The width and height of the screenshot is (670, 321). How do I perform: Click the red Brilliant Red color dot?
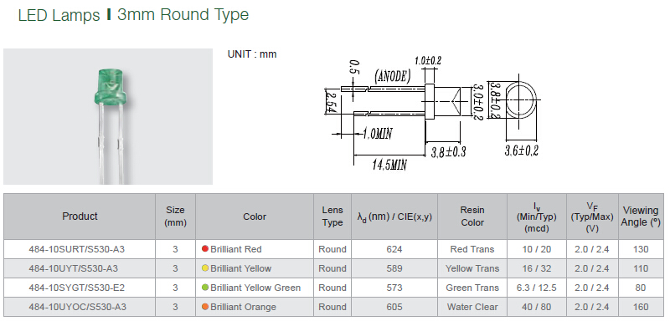(x=204, y=248)
